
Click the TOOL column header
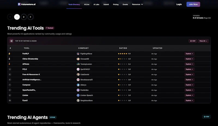point(26,48)
